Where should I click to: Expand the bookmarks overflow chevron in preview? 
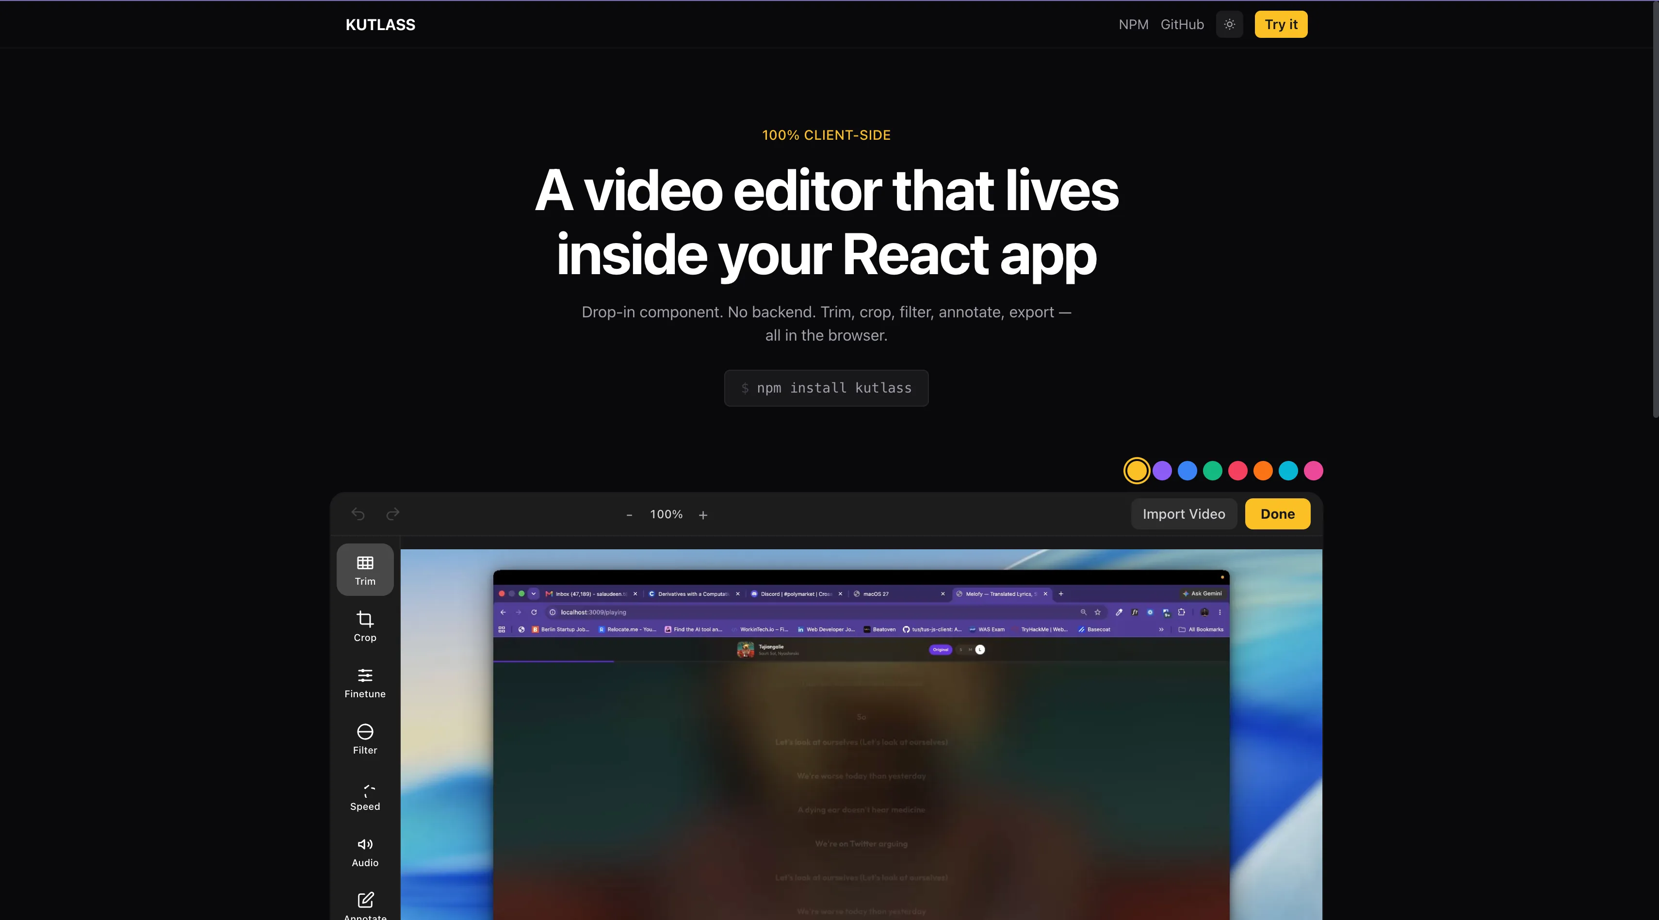pos(1161,629)
